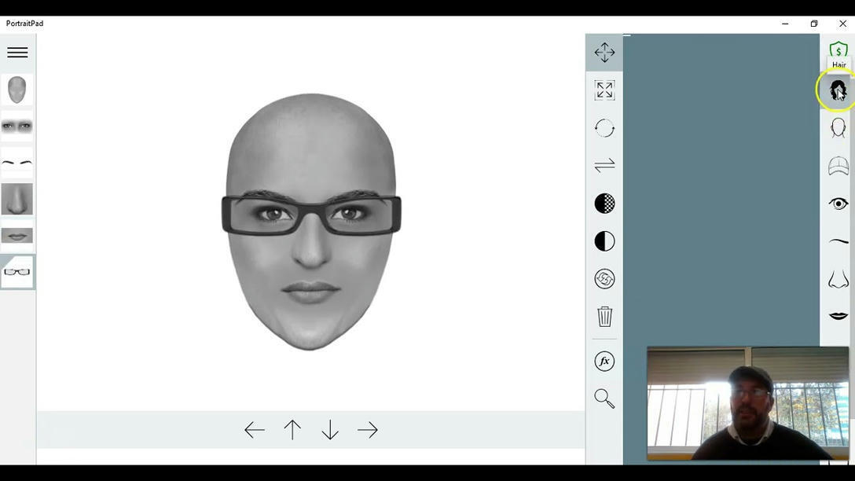The width and height of the screenshot is (855, 481).
Task: Activate the Resize tool
Action: coord(604,90)
